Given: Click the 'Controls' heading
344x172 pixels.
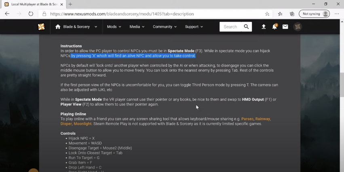Looking at the screenshot, I should (x=68, y=133).
